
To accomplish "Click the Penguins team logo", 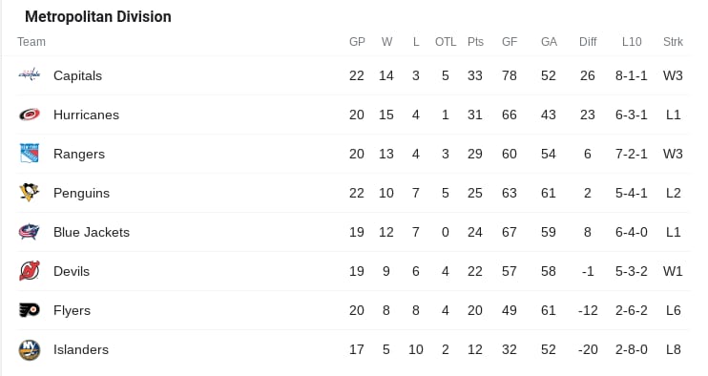I will [30, 193].
